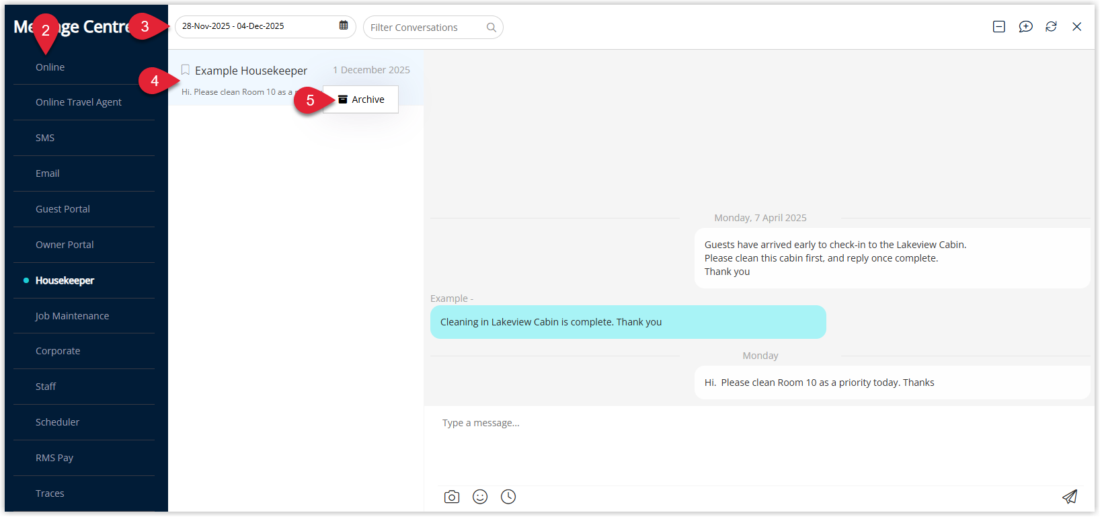Click the Monday, 7 April 2025 date divider
1100x517 pixels.
point(760,218)
